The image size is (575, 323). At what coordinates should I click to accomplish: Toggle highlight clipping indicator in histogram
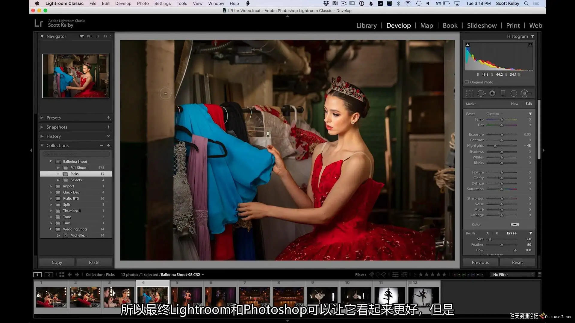pos(530,45)
